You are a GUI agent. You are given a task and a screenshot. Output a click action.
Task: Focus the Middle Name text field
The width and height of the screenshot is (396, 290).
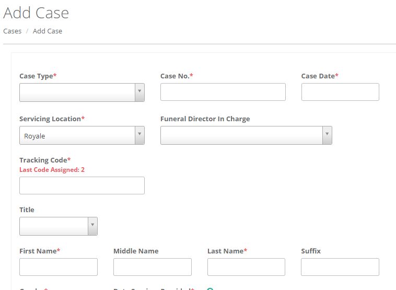[x=152, y=266]
